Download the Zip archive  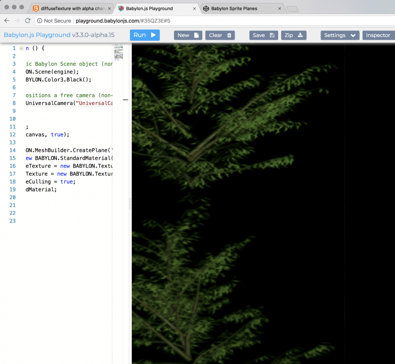tap(294, 35)
